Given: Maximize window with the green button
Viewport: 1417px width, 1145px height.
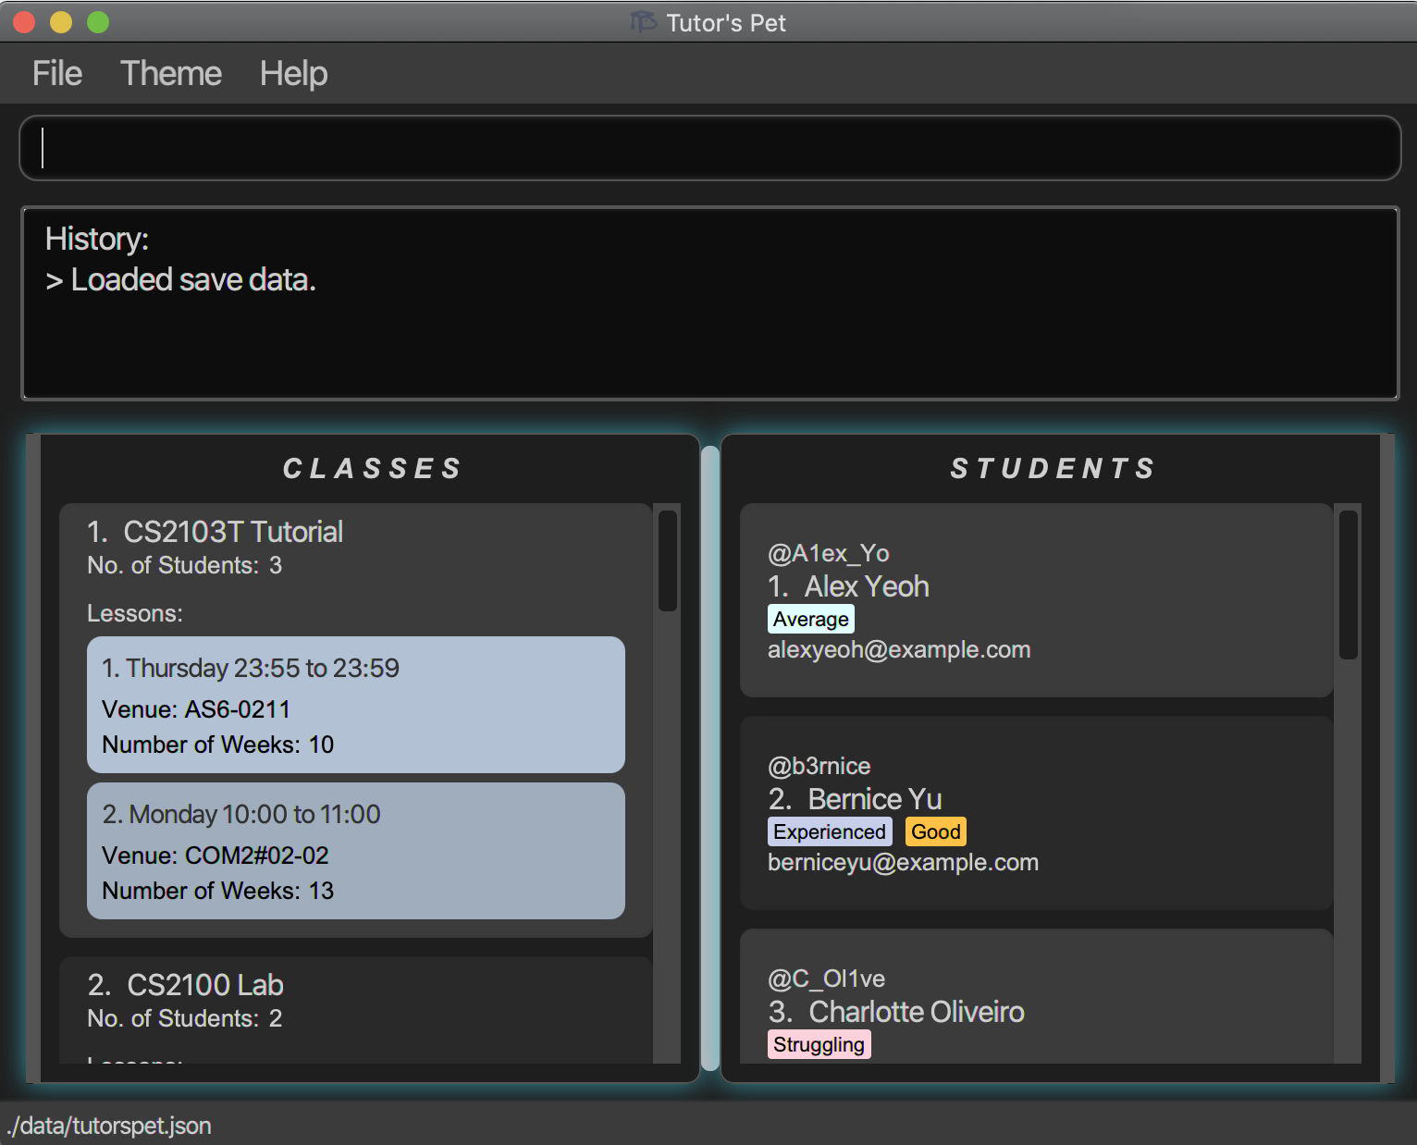Looking at the screenshot, I should [98, 22].
